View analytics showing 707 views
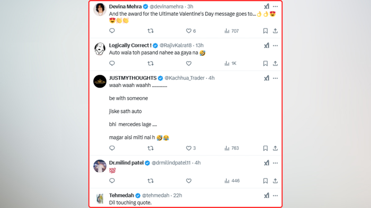 coord(232,31)
